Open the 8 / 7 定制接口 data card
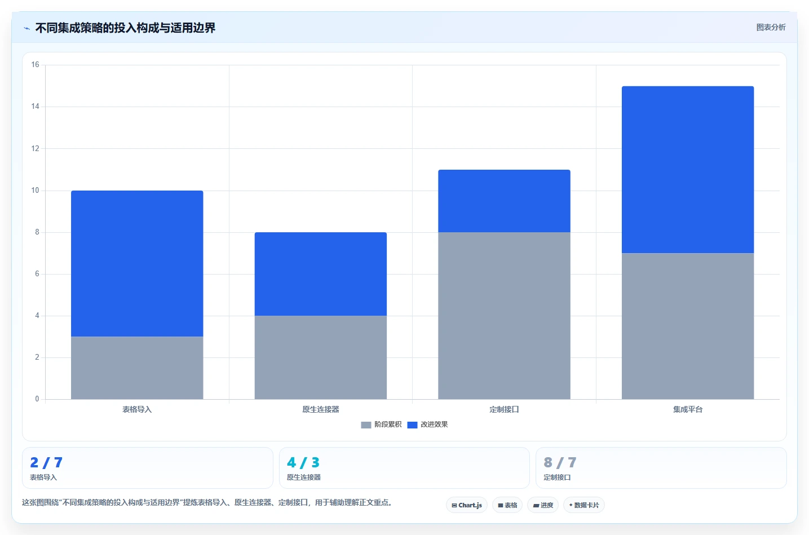Image resolution: width=809 pixels, height=535 pixels. (661, 468)
